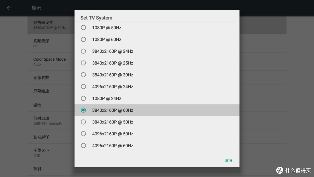
Task: Pick 4096x2160P @ 24Hz option
Action: click(157, 86)
